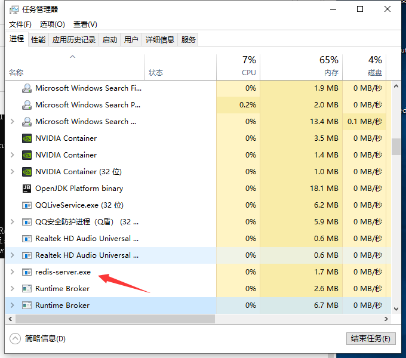Click the horizontal scroll left arrow
The width and height of the screenshot is (406, 358).
coord(10,319)
